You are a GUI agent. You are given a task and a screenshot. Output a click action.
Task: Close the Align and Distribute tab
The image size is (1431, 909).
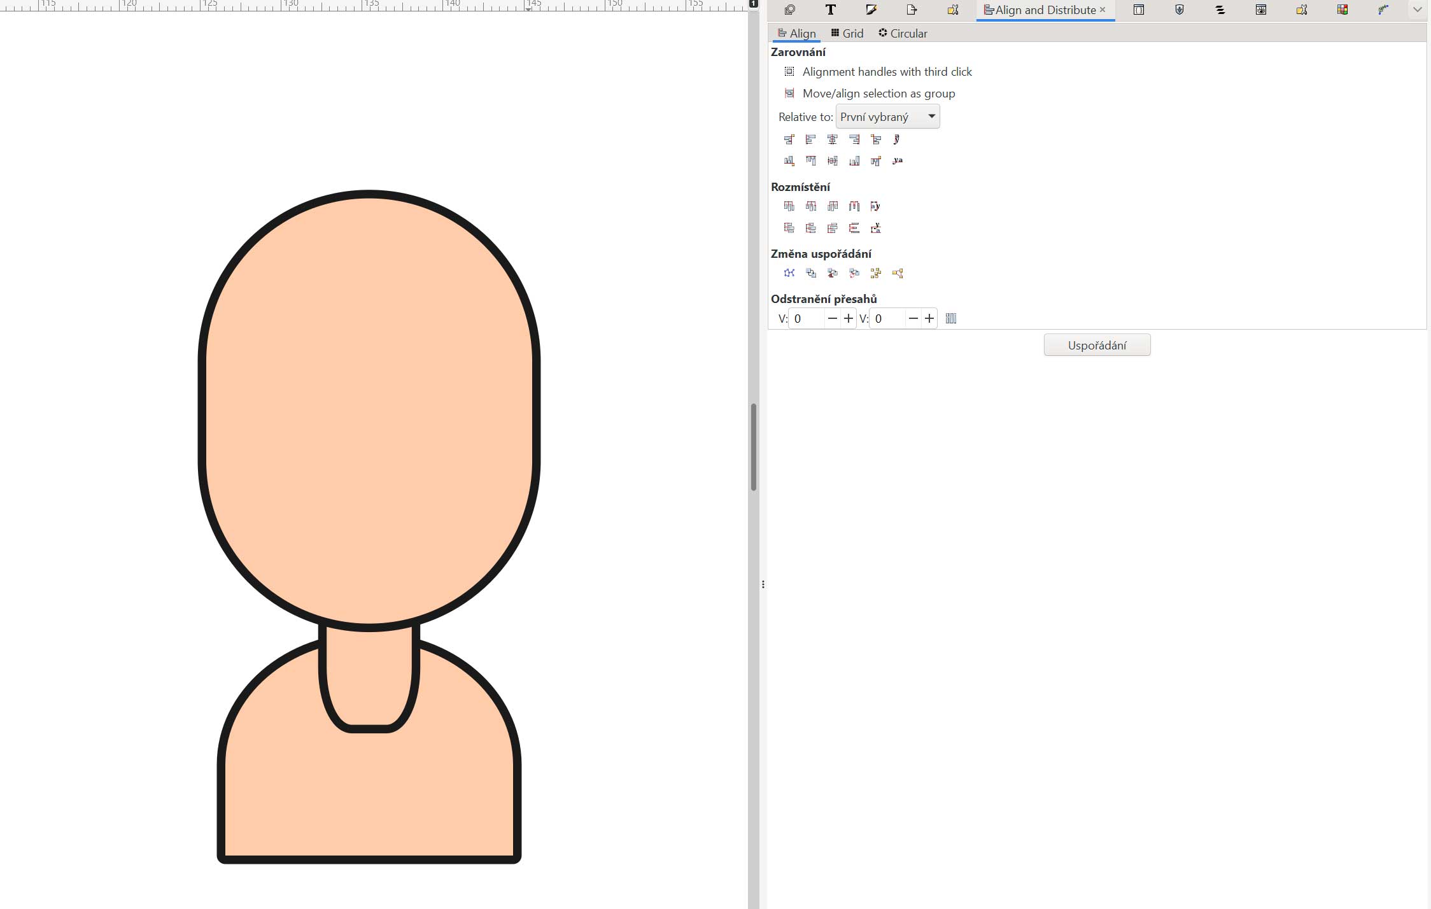pos(1103,10)
